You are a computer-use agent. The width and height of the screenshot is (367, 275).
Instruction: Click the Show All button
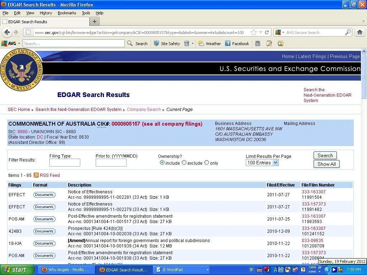(327, 164)
